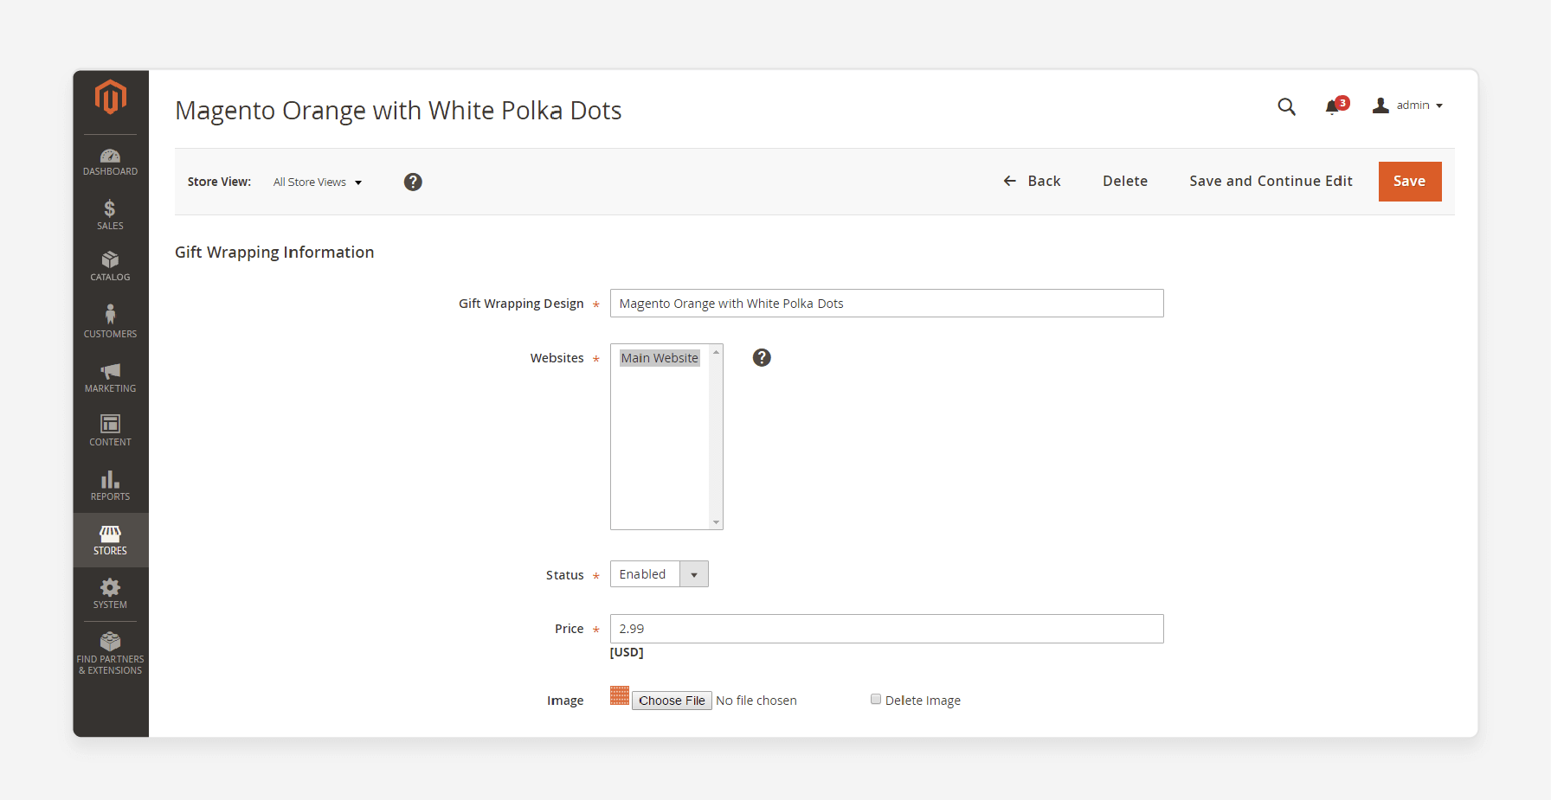This screenshot has height=800, width=1551.
Task: Click the Websites help question icon
Action: (x=762, y=357)
